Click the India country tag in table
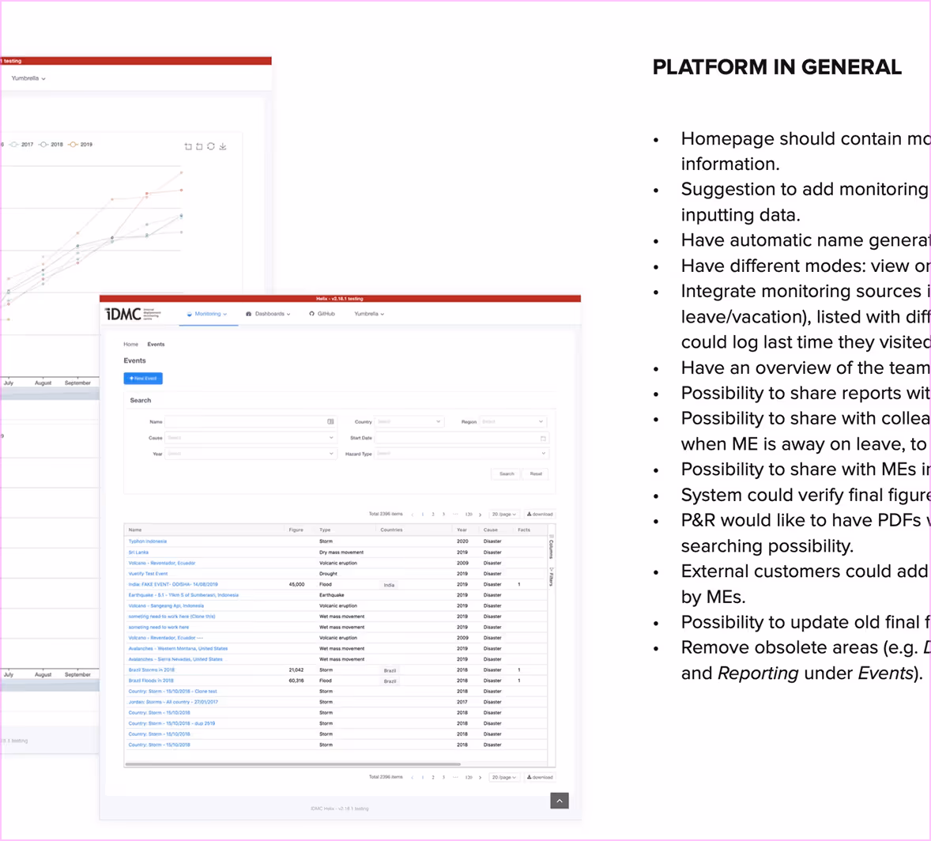The image size is (931, 841). point(389,585)
